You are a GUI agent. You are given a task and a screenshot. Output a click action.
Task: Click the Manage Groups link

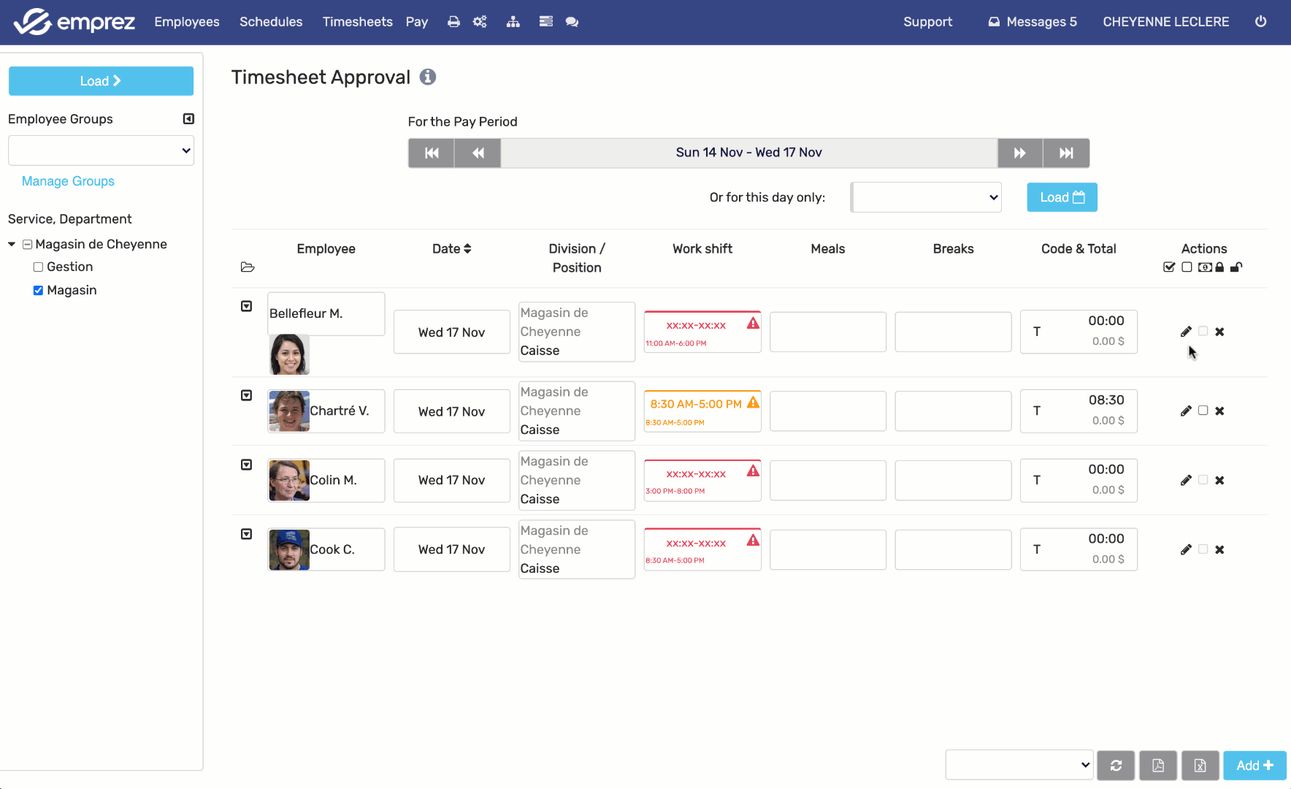[x=68, y=181]
